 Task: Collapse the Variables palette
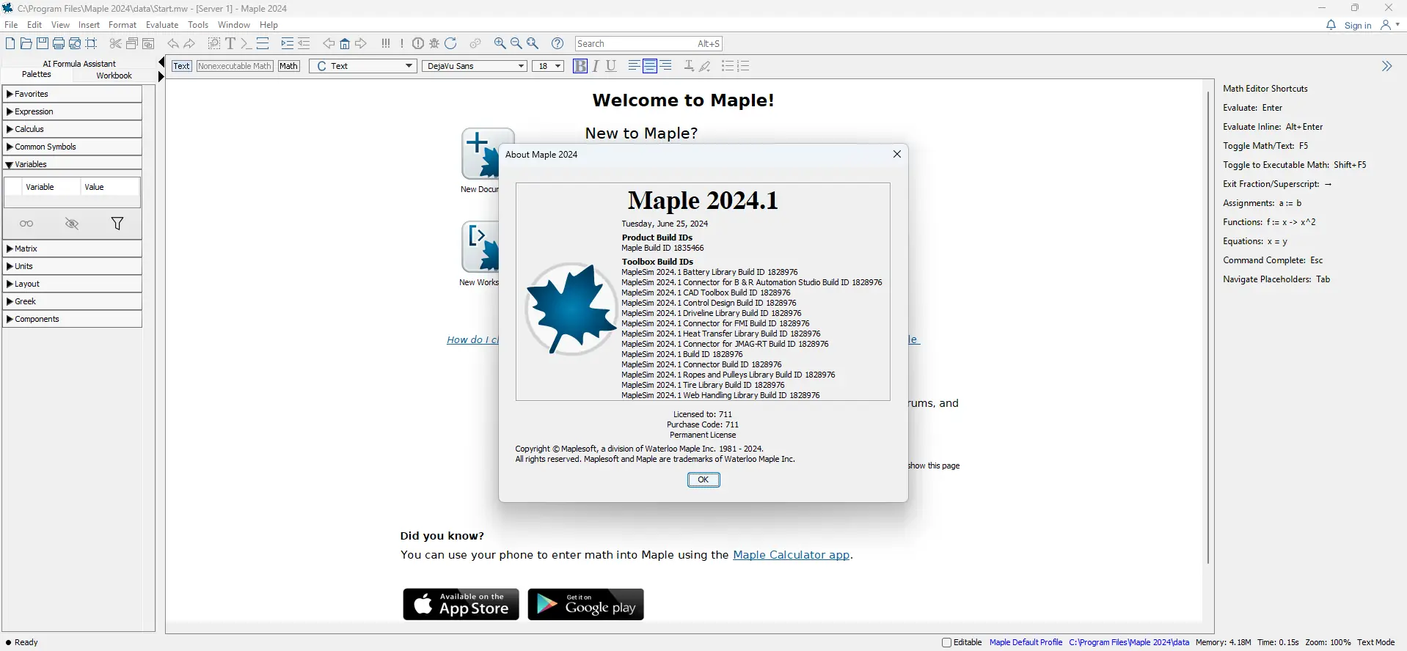pyautogui.click(x=72, y=164)
